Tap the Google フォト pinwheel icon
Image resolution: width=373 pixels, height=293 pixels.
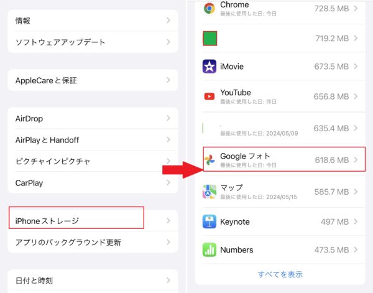pyautogui.click(x=210, y=160)
